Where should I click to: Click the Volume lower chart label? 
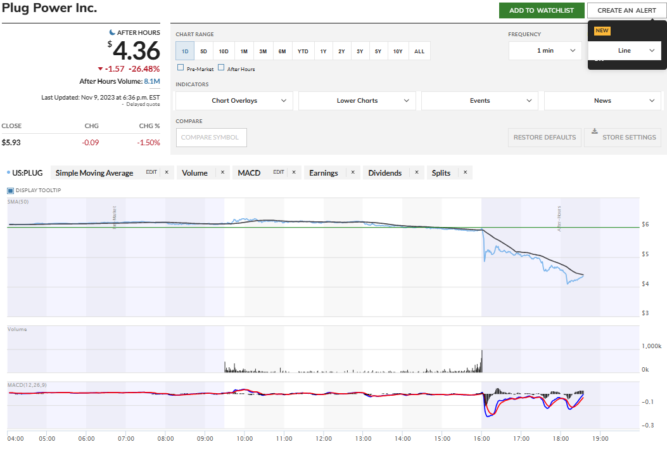coord(17,329)
